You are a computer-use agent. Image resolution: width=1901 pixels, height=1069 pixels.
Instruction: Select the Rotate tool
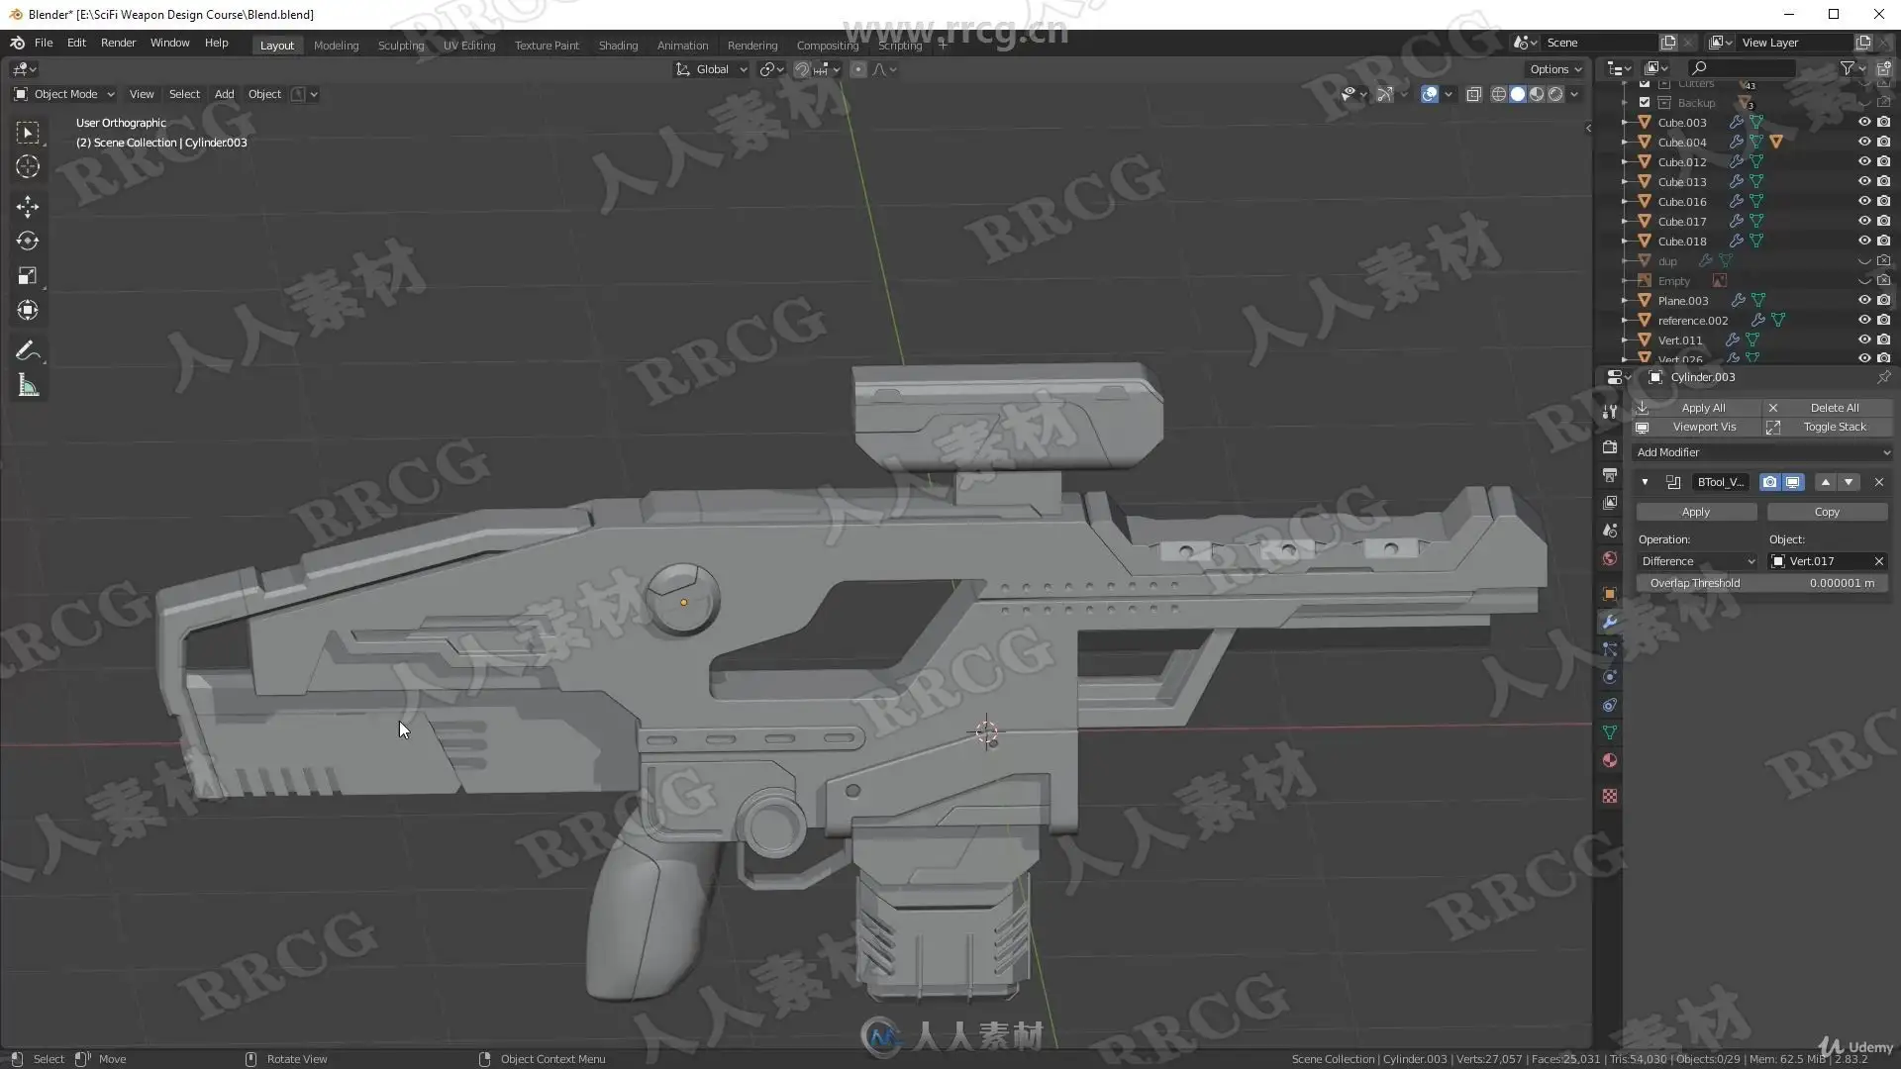(x=28, y=241)
